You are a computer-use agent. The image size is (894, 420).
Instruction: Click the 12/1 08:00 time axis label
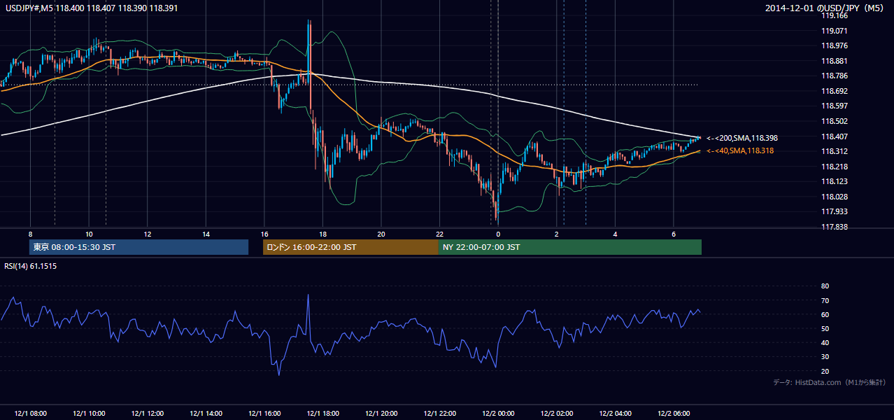30,414
